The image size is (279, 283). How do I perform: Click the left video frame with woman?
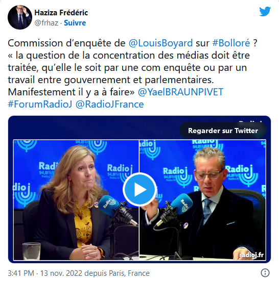pos(76,200)
